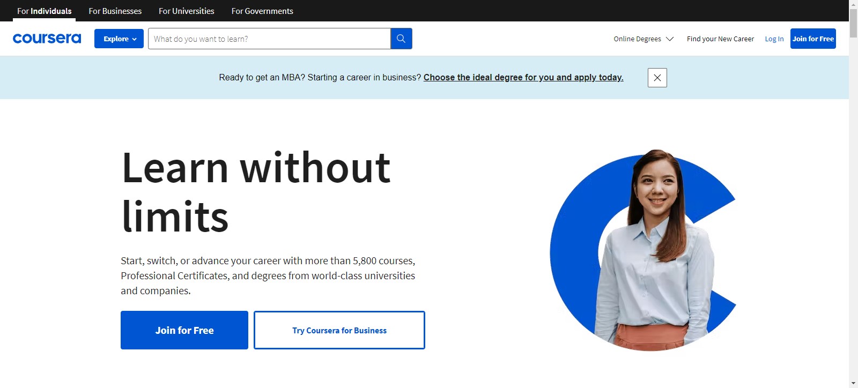Click the Log In link
The height and width of the screenshot is (388, 858).
(774, 39)
